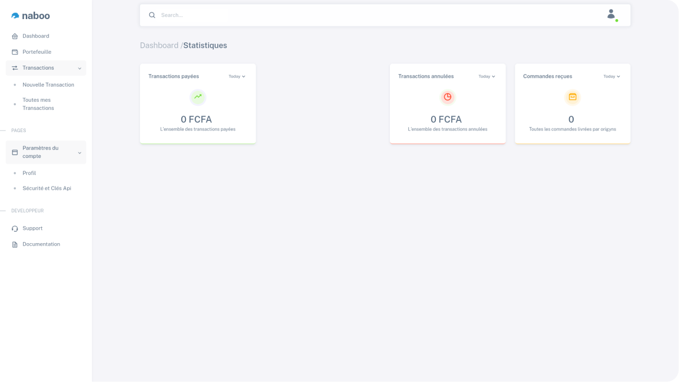Select the Transactions menu item
Screen dimensions: 679x382
[46, 68]
